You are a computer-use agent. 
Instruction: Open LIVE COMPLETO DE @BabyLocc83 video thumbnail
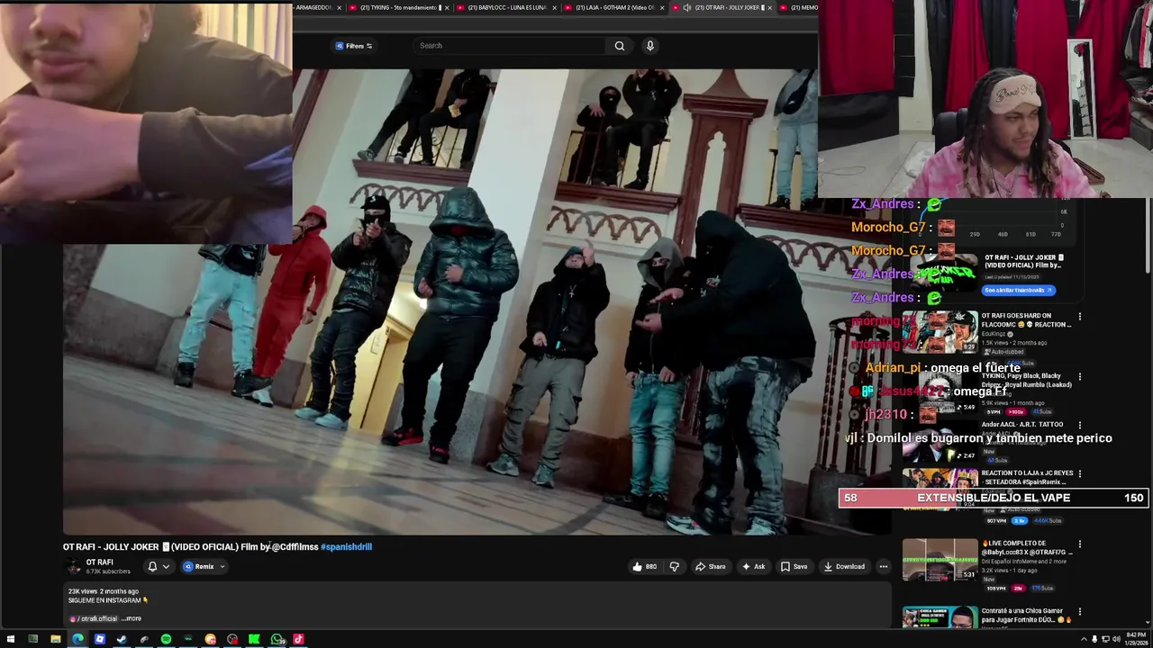coord(940,560)
